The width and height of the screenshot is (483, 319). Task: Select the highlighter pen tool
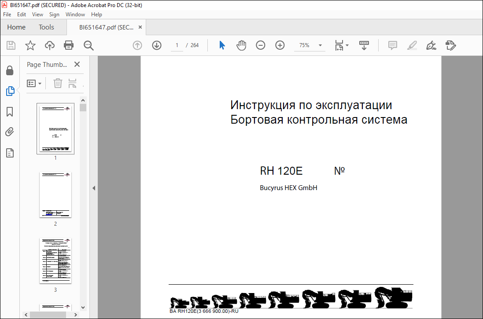coord(412,45)
